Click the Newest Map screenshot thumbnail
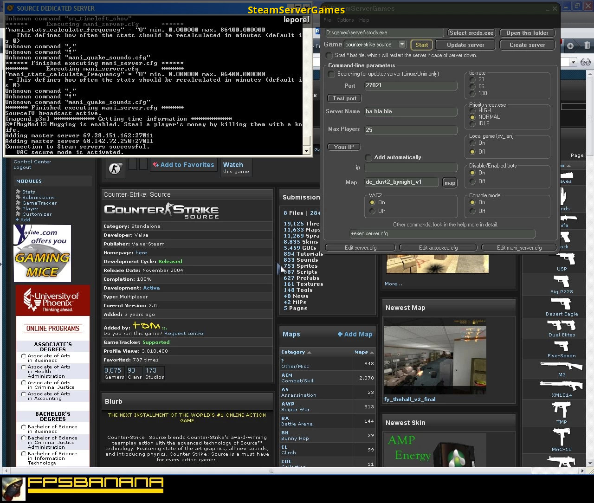The height and width of the screenshot is (503, 594). [x=435, y=356]
